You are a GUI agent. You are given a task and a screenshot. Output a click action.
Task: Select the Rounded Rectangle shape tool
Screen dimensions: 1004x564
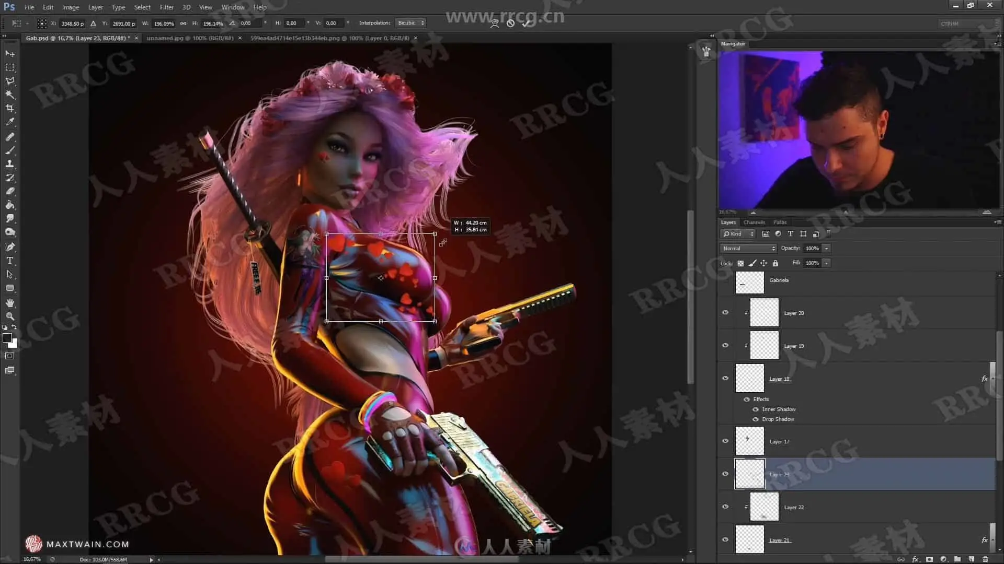10,288
